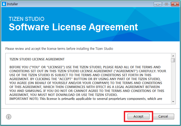Minimize the Installer window
Image resolution: width=181 pixels, height=126 pixels.
point(158,4)
